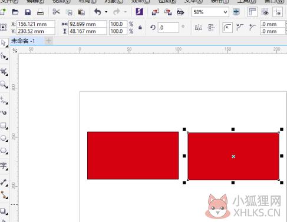
Task: Mirror the object vertically
Action: (211, 28)
